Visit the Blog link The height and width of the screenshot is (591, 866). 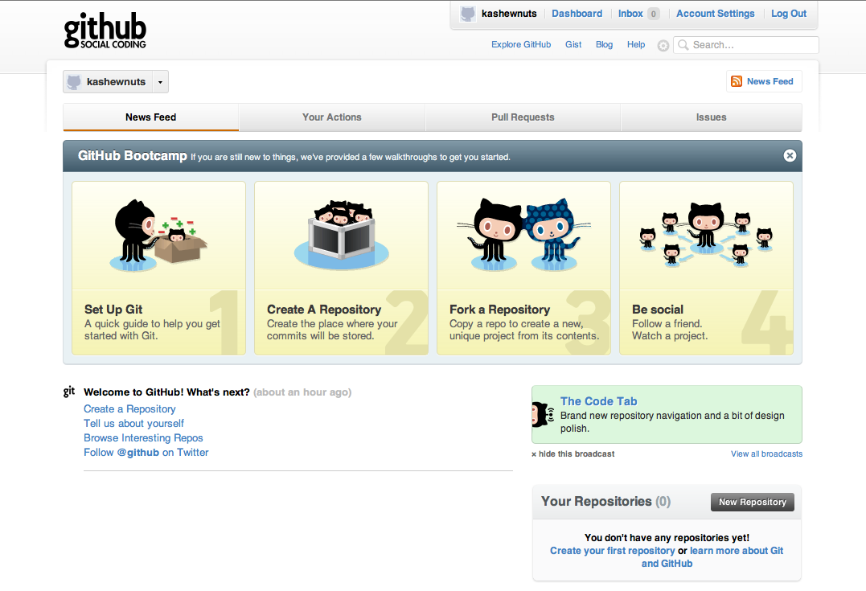tap(604, 45)
